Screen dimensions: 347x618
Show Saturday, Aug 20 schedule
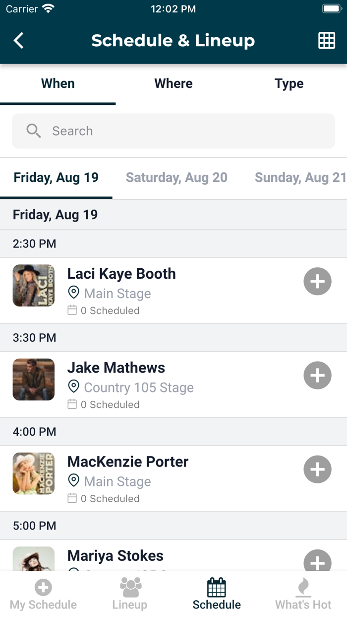176,178
